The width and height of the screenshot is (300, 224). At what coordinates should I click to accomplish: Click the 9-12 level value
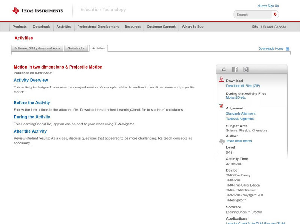point(229,152)
